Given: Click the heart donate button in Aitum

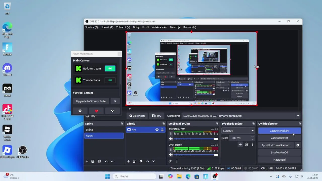Looking at the screenshot, I should [x=96, y=111].
